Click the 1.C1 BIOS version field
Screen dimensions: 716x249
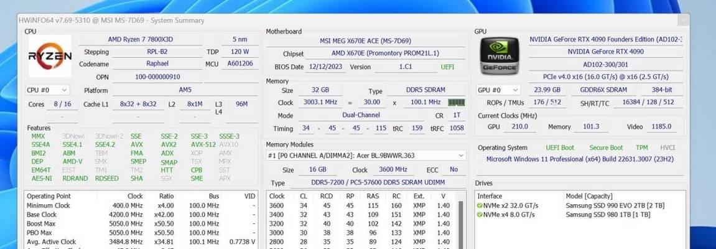tap(406, 67)
